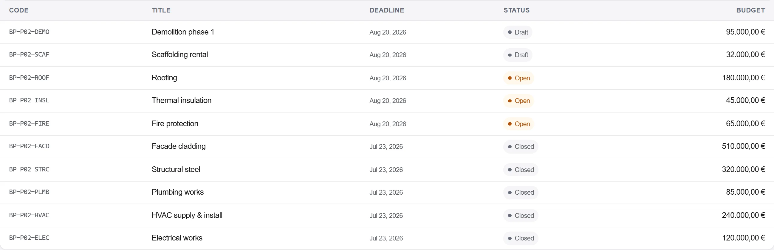Click the BUDGET column header

point(750,10)
